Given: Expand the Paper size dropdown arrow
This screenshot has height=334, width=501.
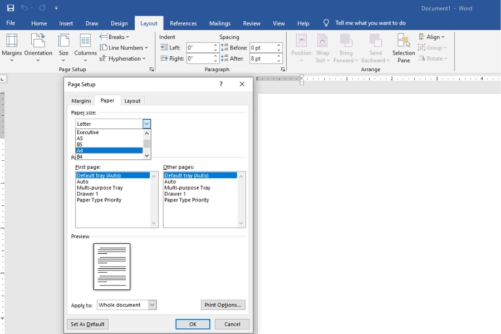Looking at the screenshot, I should pyautogui.click(x=146, y=124).
